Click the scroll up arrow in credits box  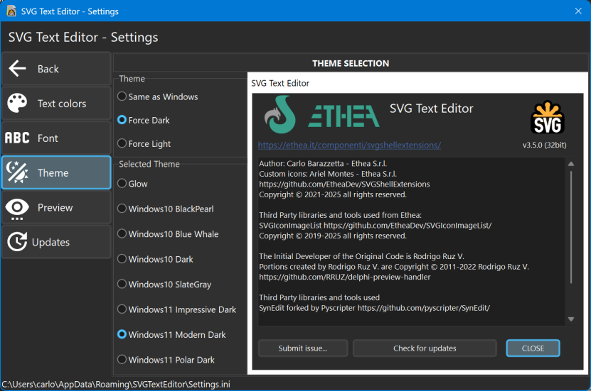coord(571,164)
